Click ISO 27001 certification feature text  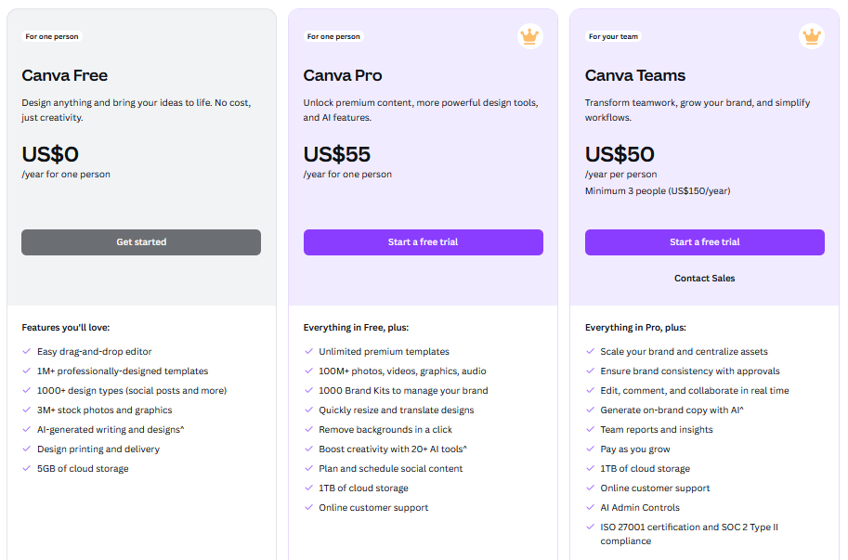[x=689, y=534]
